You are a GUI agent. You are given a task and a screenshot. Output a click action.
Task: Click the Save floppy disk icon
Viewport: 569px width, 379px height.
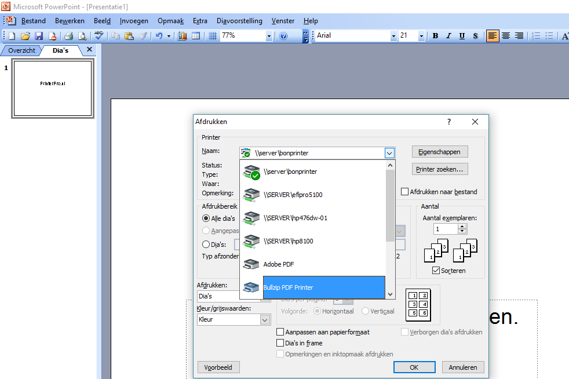pyautogui.click(x=39, y=35)
